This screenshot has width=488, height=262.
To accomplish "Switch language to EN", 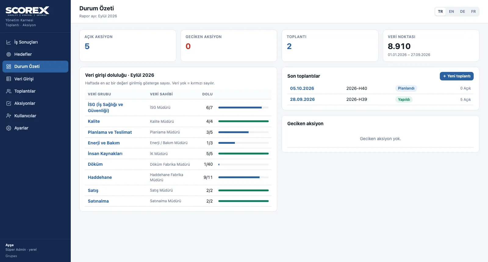I will (451, 12).
